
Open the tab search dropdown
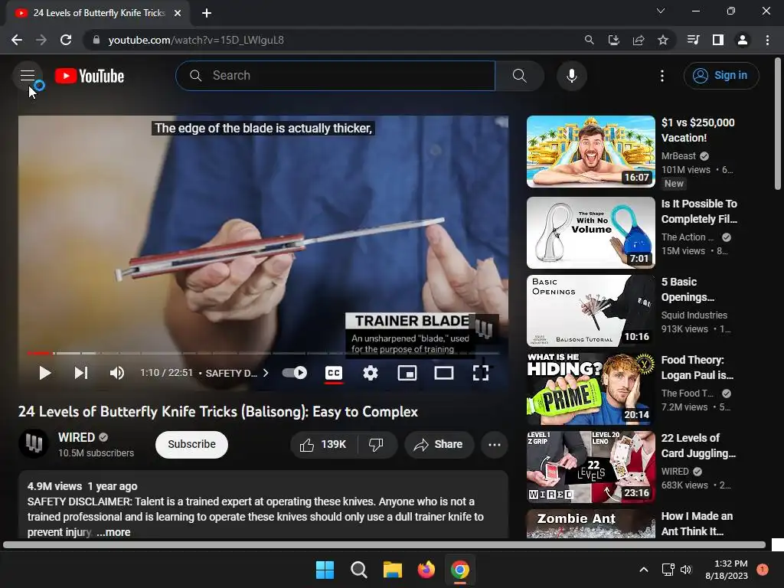tap(661, 11)
